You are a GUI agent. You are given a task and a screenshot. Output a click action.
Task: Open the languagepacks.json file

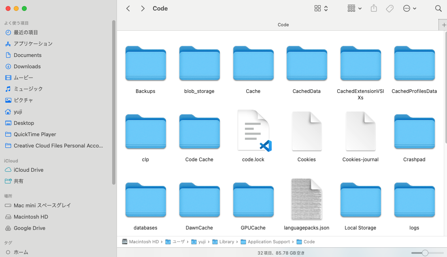307,200
